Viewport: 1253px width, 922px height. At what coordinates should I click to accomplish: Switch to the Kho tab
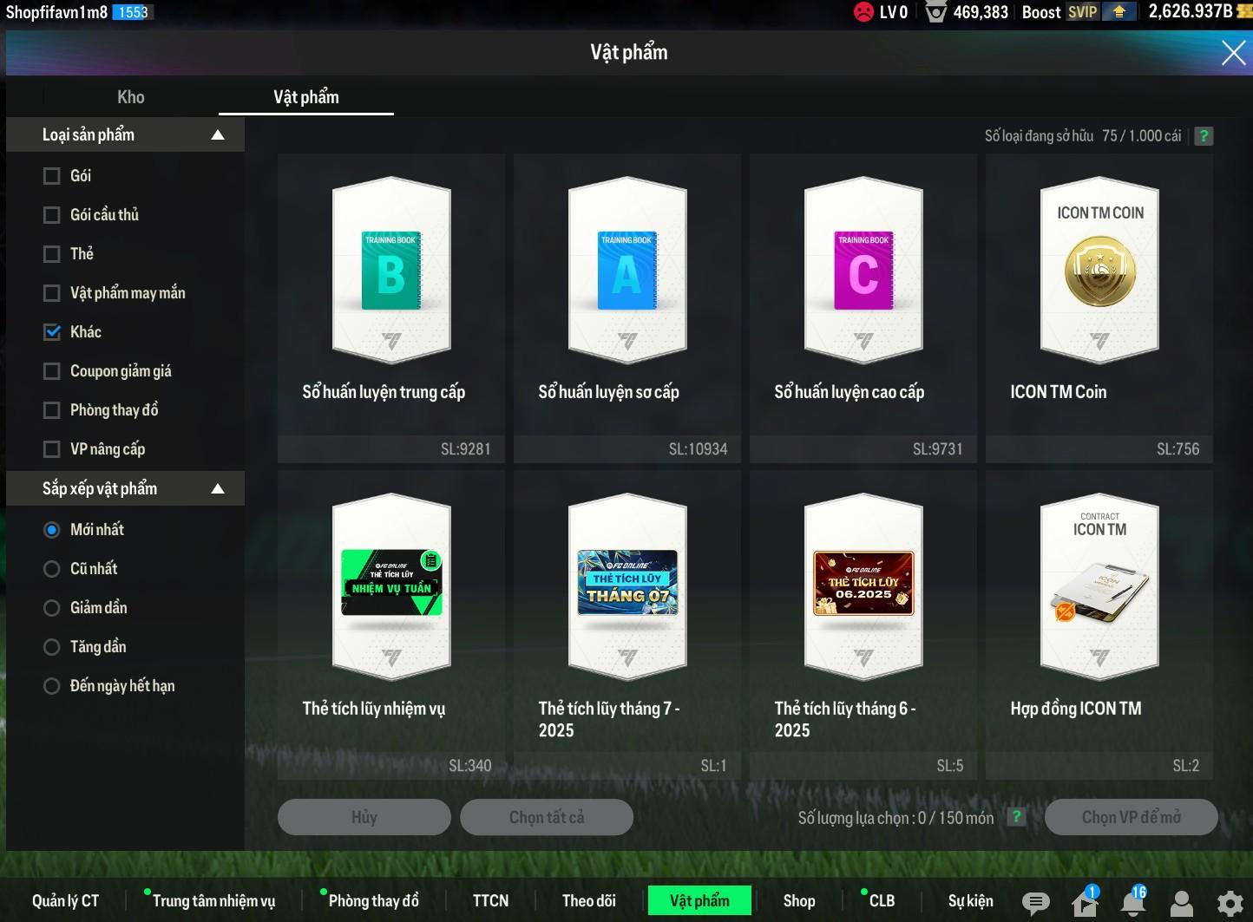coord(131,97)
